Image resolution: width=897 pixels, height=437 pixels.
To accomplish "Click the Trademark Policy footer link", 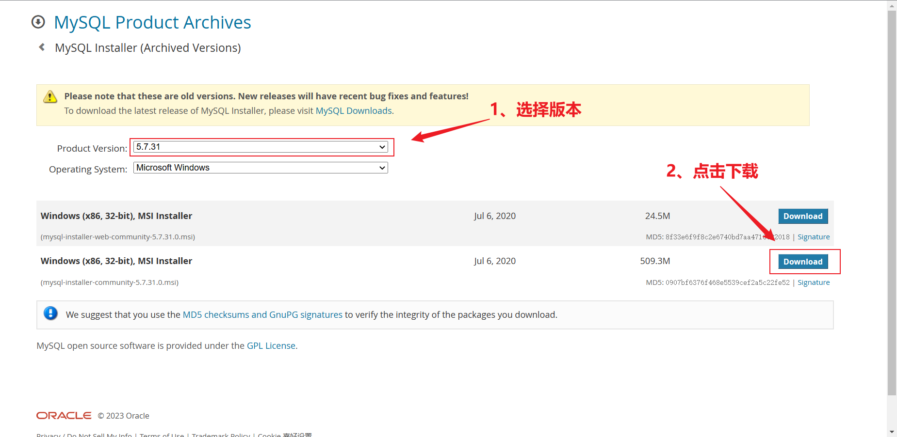I will pos(221,435).
